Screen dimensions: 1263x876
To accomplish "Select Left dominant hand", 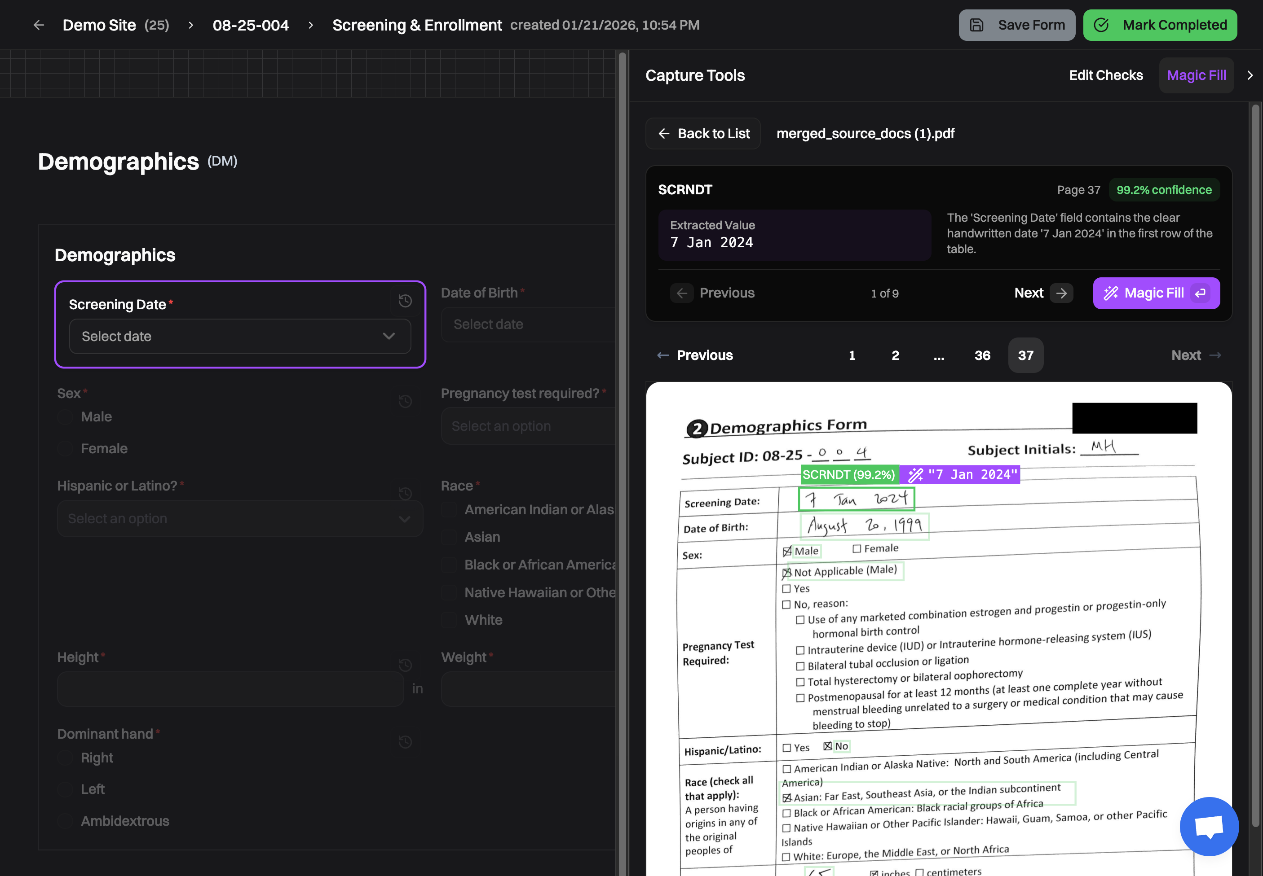I will click(x=66, y=789).
